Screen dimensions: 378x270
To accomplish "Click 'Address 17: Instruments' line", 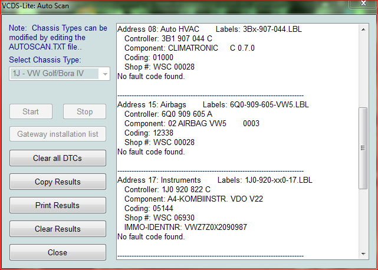I will [215, 180].
